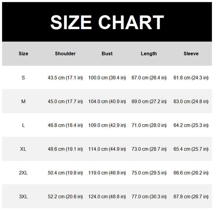The image size is (214, 214).
Task: Select bust value 104.0 cm (40.9 in)
Action: pos(107,102)
